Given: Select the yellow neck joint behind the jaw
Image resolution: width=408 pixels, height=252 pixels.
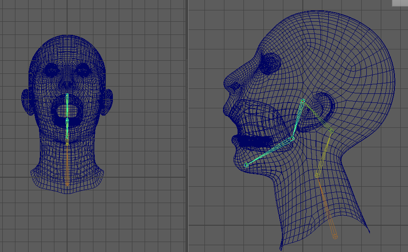Looking at the screenshot, I should (x=331, y=131).
